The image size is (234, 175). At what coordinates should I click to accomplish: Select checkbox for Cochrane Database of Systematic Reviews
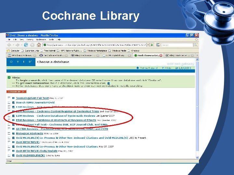9,116
